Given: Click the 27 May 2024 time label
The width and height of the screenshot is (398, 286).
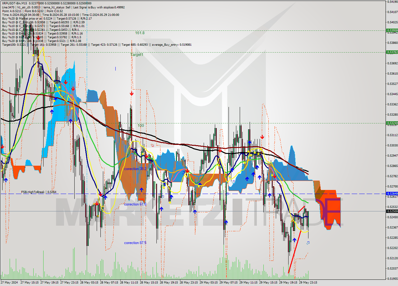Looking at the screenshot, I should [9, 283].
